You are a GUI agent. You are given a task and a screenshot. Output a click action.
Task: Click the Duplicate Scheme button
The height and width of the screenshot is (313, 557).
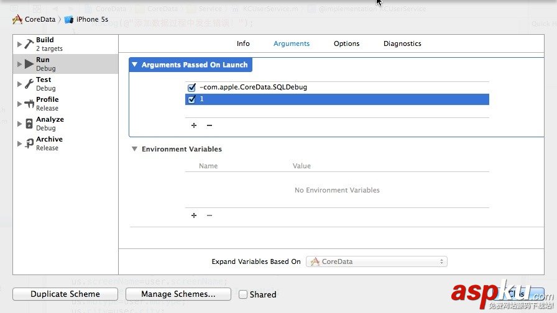pyautogui.click(x=65, y=294)
